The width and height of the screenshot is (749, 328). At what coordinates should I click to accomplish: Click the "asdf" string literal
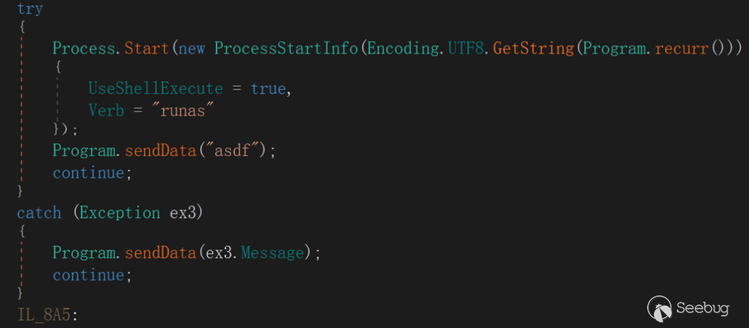tap(232, 151)
